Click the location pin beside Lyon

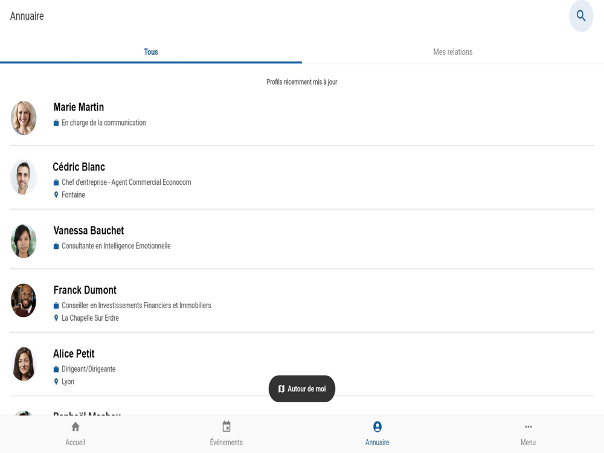pos(56,382)
